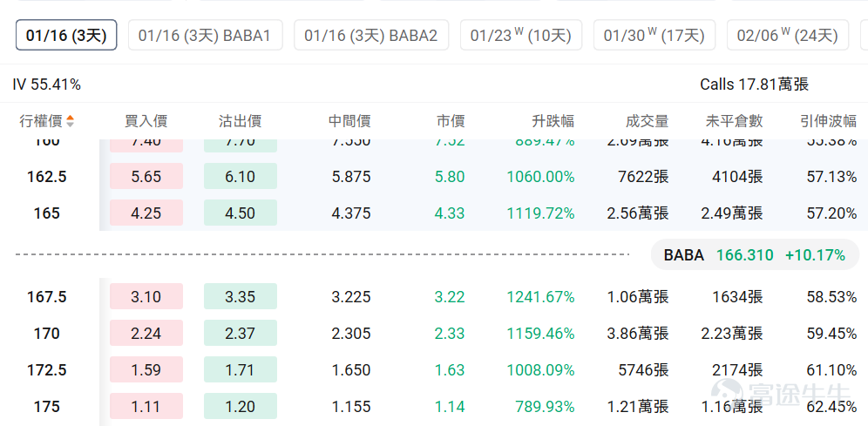Select the 01/16 (3天) expiry tab
The width and height of the screenshot is (868, 426).
pos(66,36)
